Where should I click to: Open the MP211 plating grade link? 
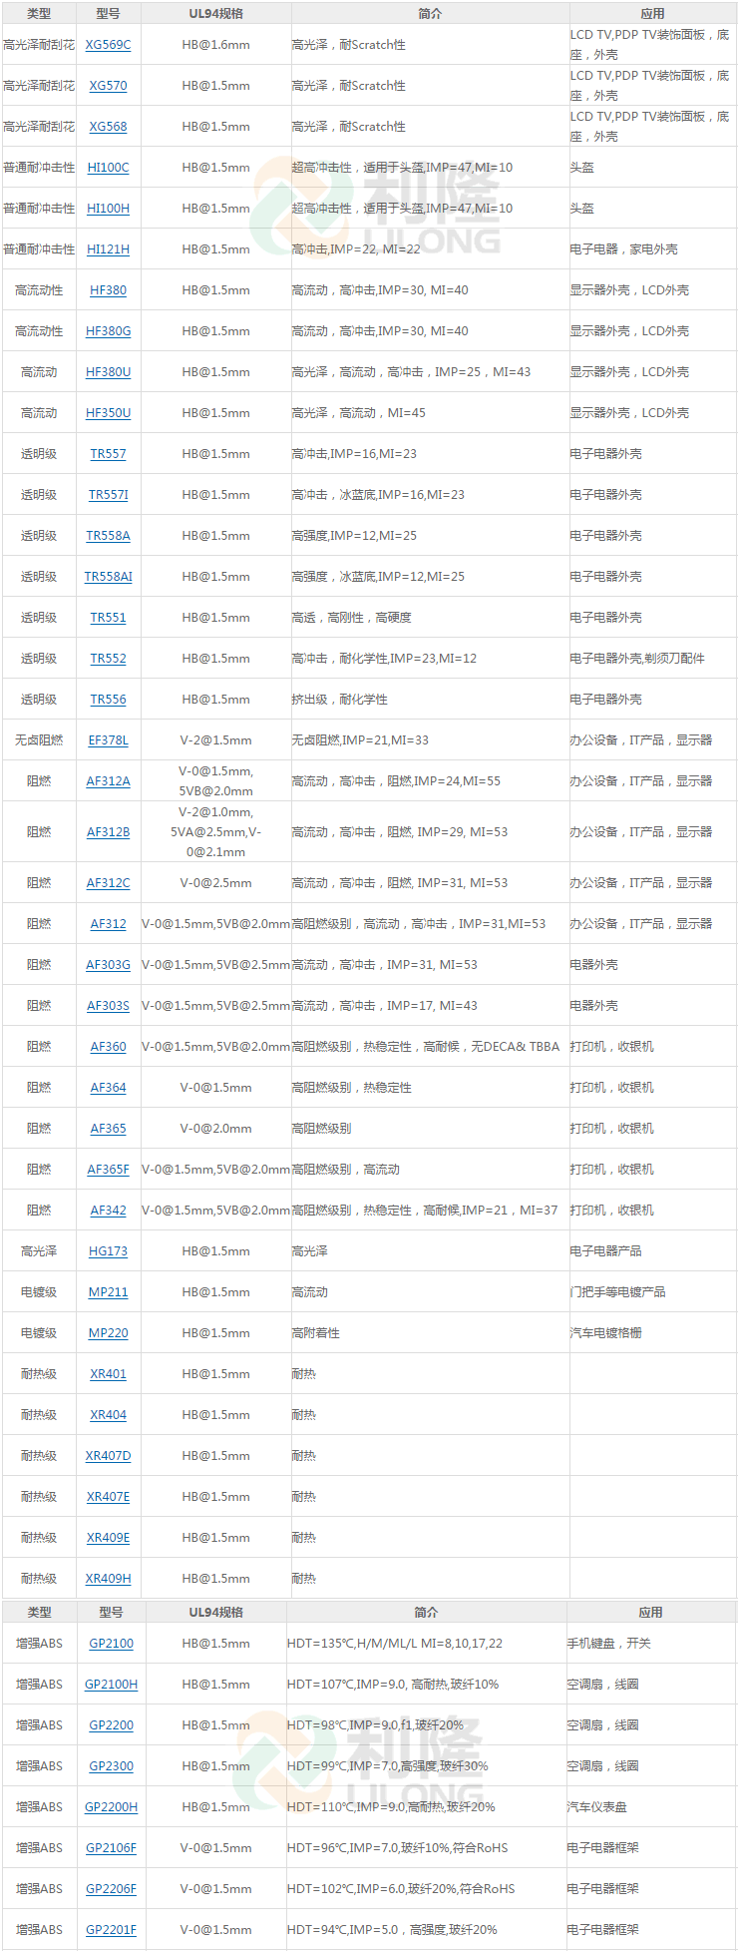108,1292
